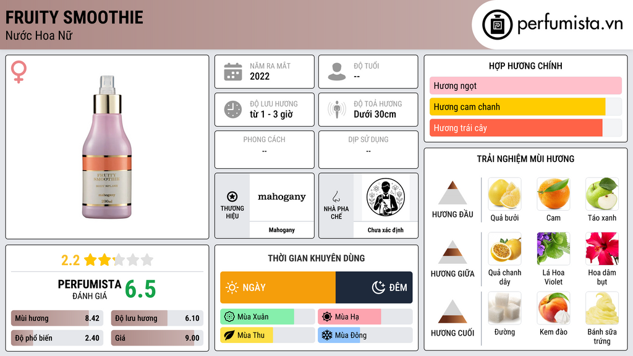Click the Trải nghiệm mùi hương heading
Image resolution: width=633 pixels, height=356 pixels.
tap(525, 159)
